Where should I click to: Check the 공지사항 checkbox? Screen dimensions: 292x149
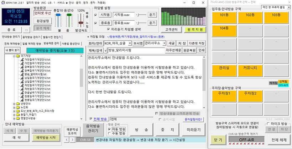coord(160,119)
